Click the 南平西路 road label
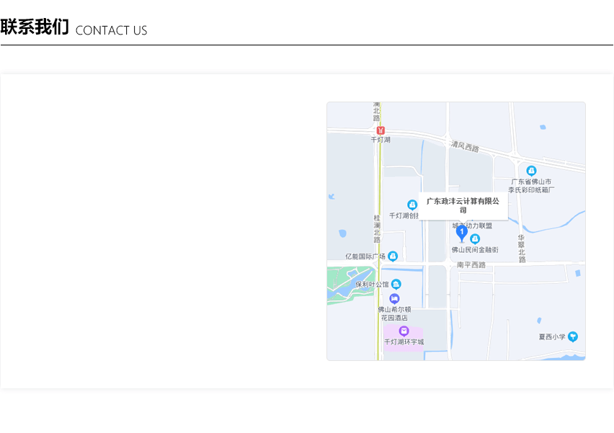Viewport: 614px width, 433px height. coord(471,265)
